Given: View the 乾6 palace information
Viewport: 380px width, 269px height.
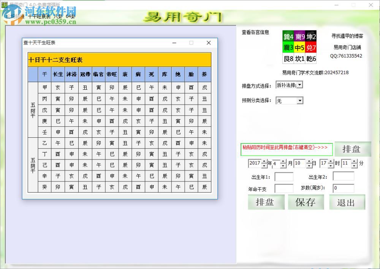Looking at the screenshot, I should tap(311, 58).
